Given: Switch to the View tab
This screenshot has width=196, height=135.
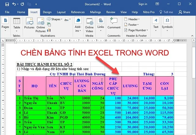Looking at the screenshot, I should click(x=123, y=12).
